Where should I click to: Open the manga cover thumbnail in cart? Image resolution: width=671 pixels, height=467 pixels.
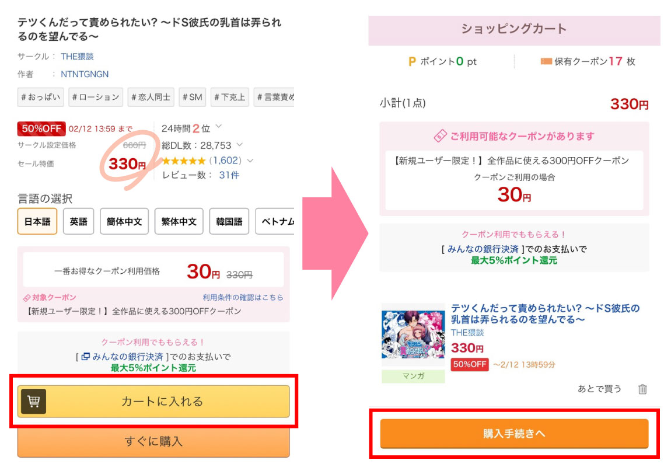point(413,334)
